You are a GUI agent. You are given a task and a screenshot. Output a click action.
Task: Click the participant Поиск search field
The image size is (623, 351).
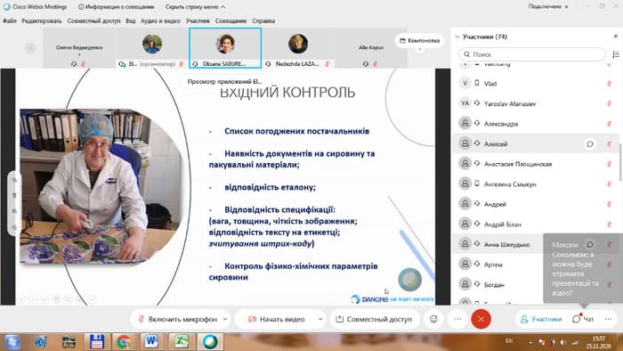tap(532, 54)
